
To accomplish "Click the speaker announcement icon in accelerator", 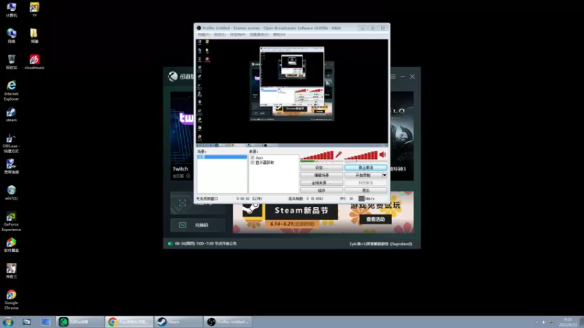I will (x=170, y=243).
